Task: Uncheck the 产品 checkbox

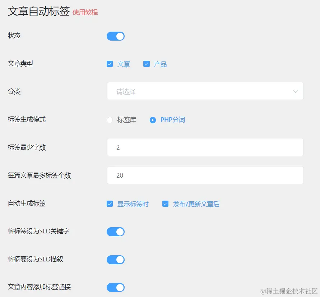Action: (x=147, y=64)
